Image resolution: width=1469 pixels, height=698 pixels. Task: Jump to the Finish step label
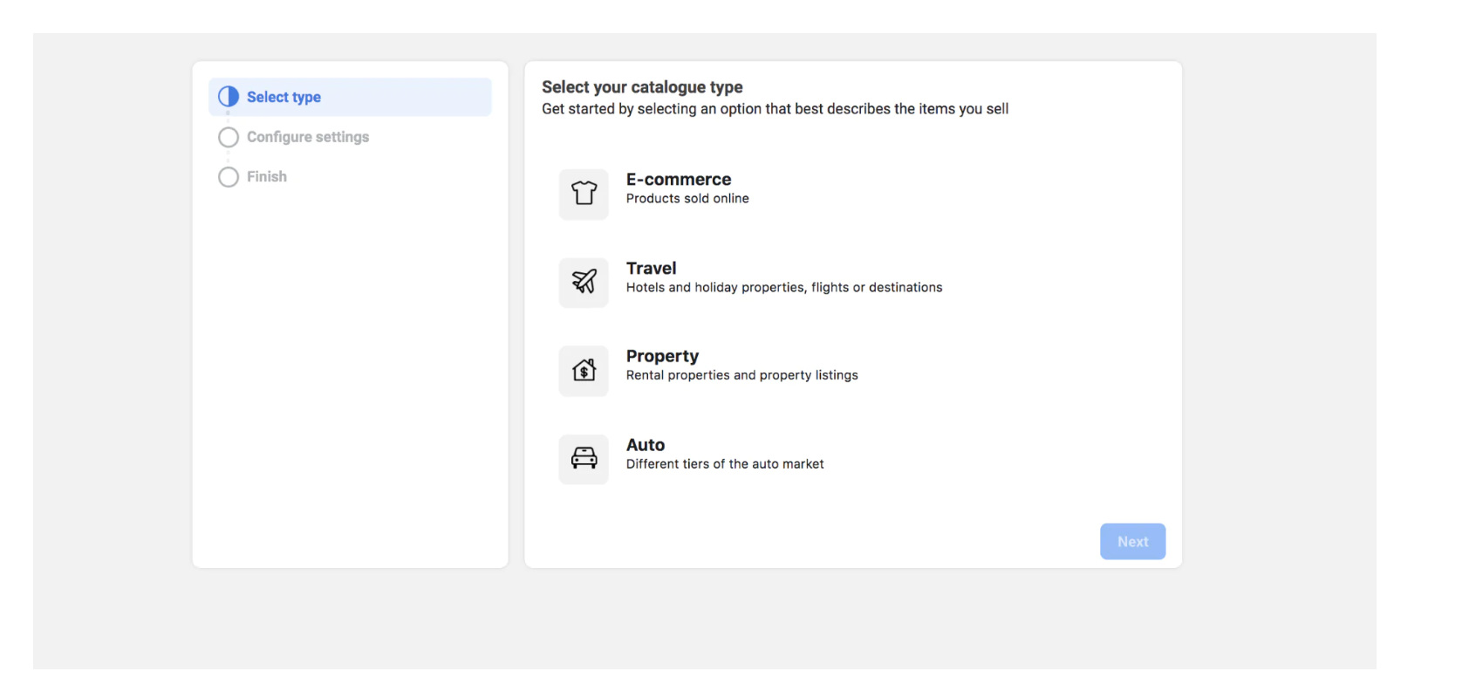coord(266,177)
